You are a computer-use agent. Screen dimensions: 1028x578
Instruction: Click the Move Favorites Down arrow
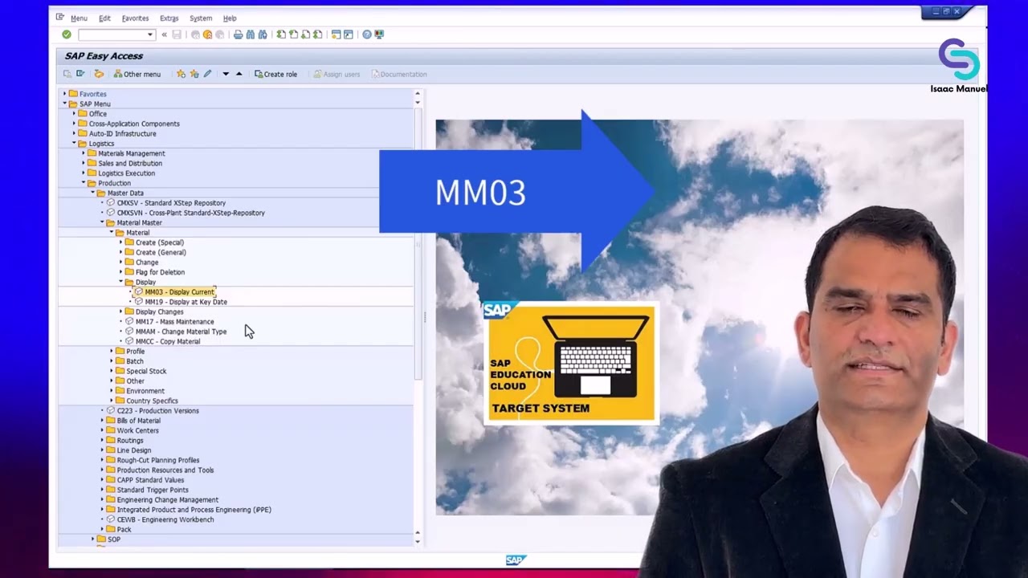pos(226,74)
